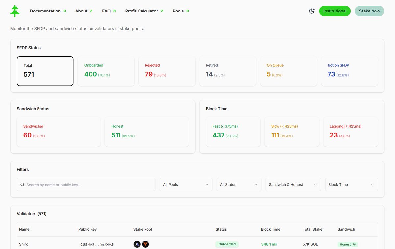Select the Slow block time card
This screenshot has height=249, width=395.
[292, 132]
